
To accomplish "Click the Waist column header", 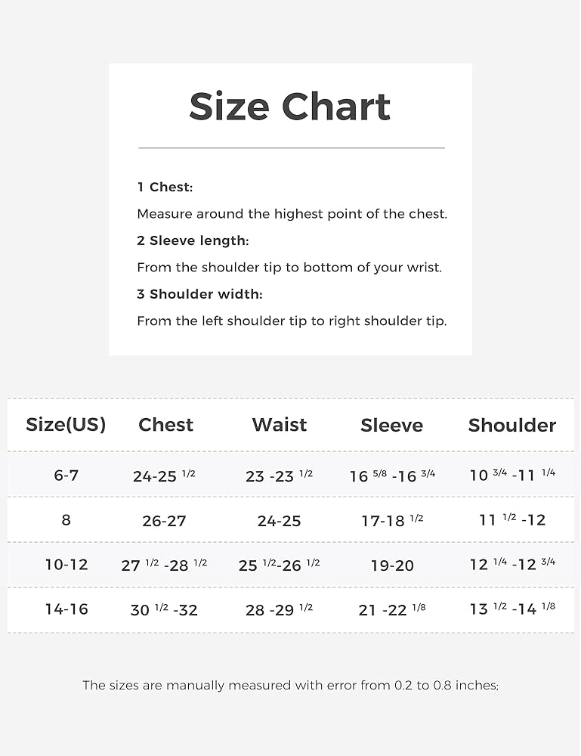I will pos(279,425).
